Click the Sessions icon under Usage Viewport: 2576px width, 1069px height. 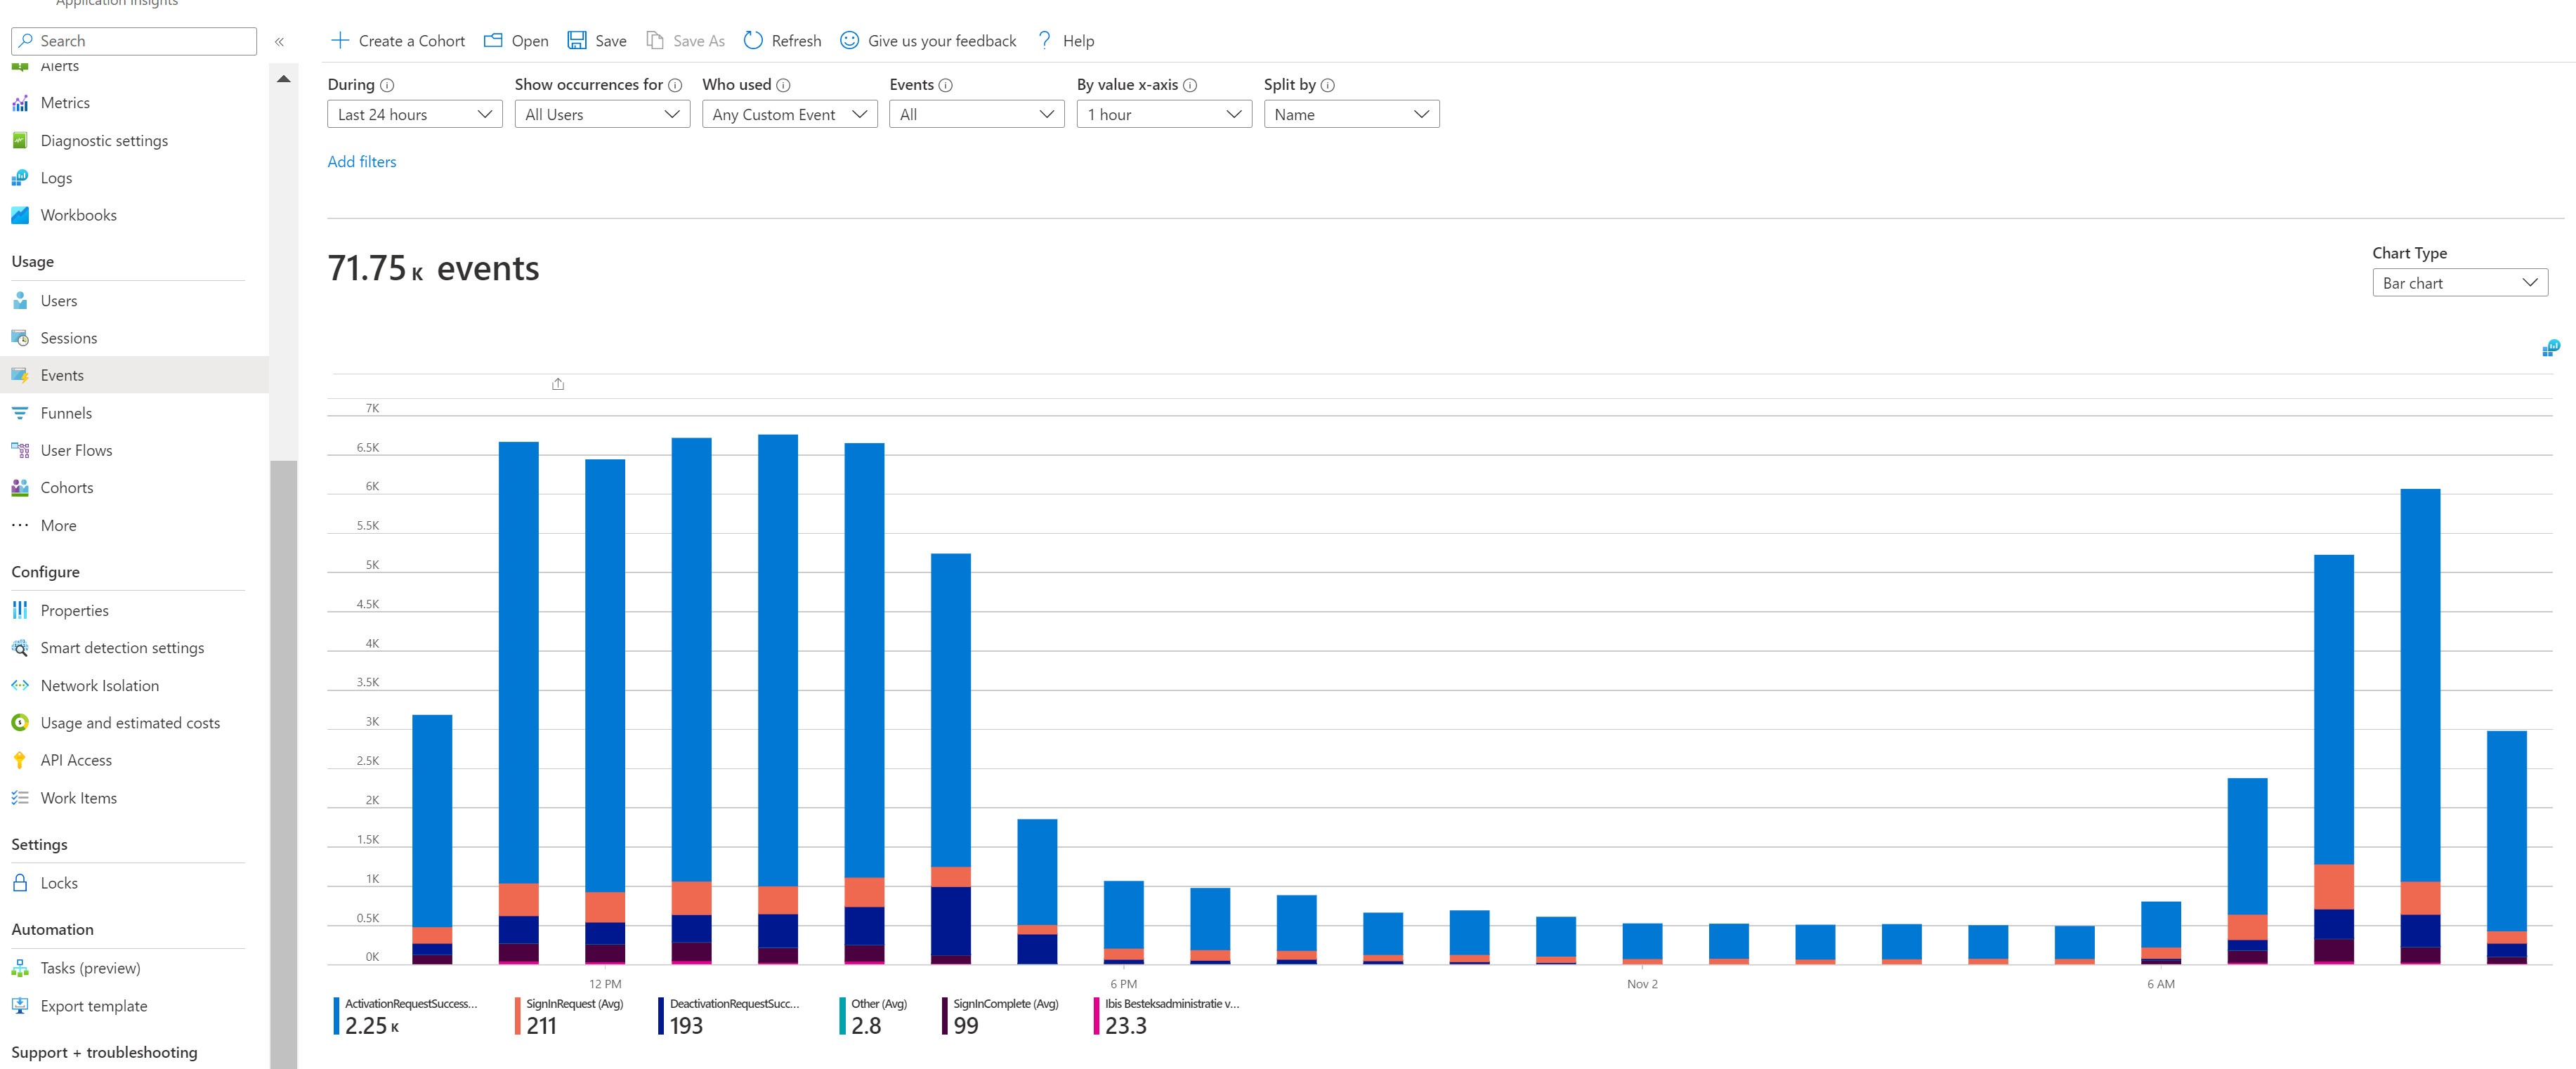coord(20,338)
